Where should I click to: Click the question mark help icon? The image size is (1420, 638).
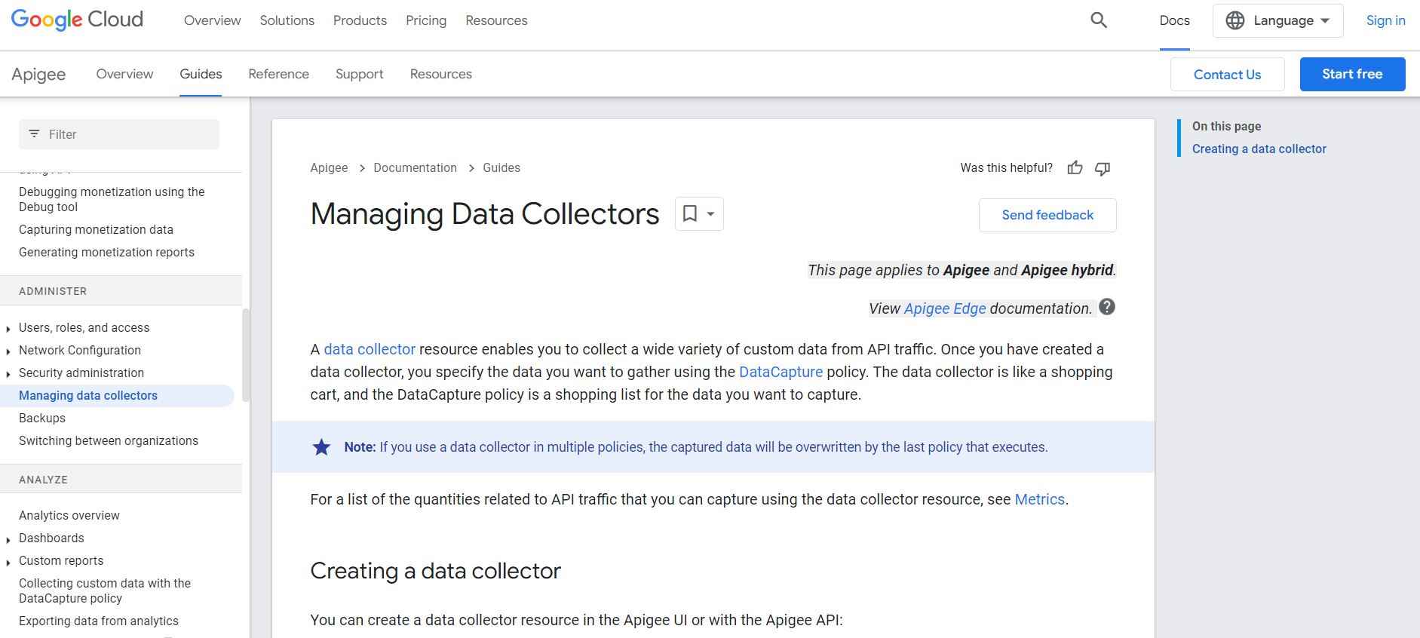(1106, 307)
